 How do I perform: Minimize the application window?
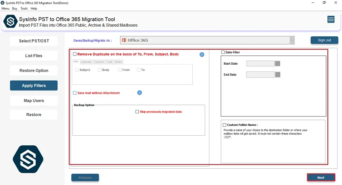click(313, 3)
